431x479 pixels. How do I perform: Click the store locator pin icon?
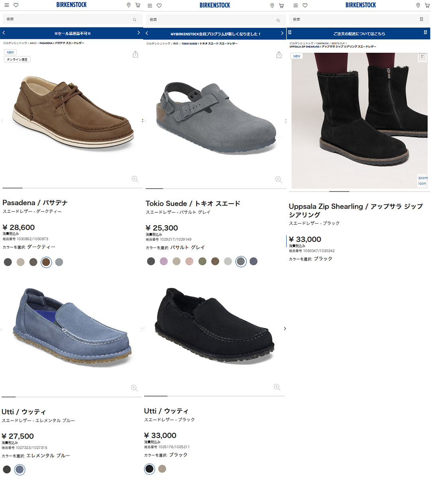coord(128,5)
